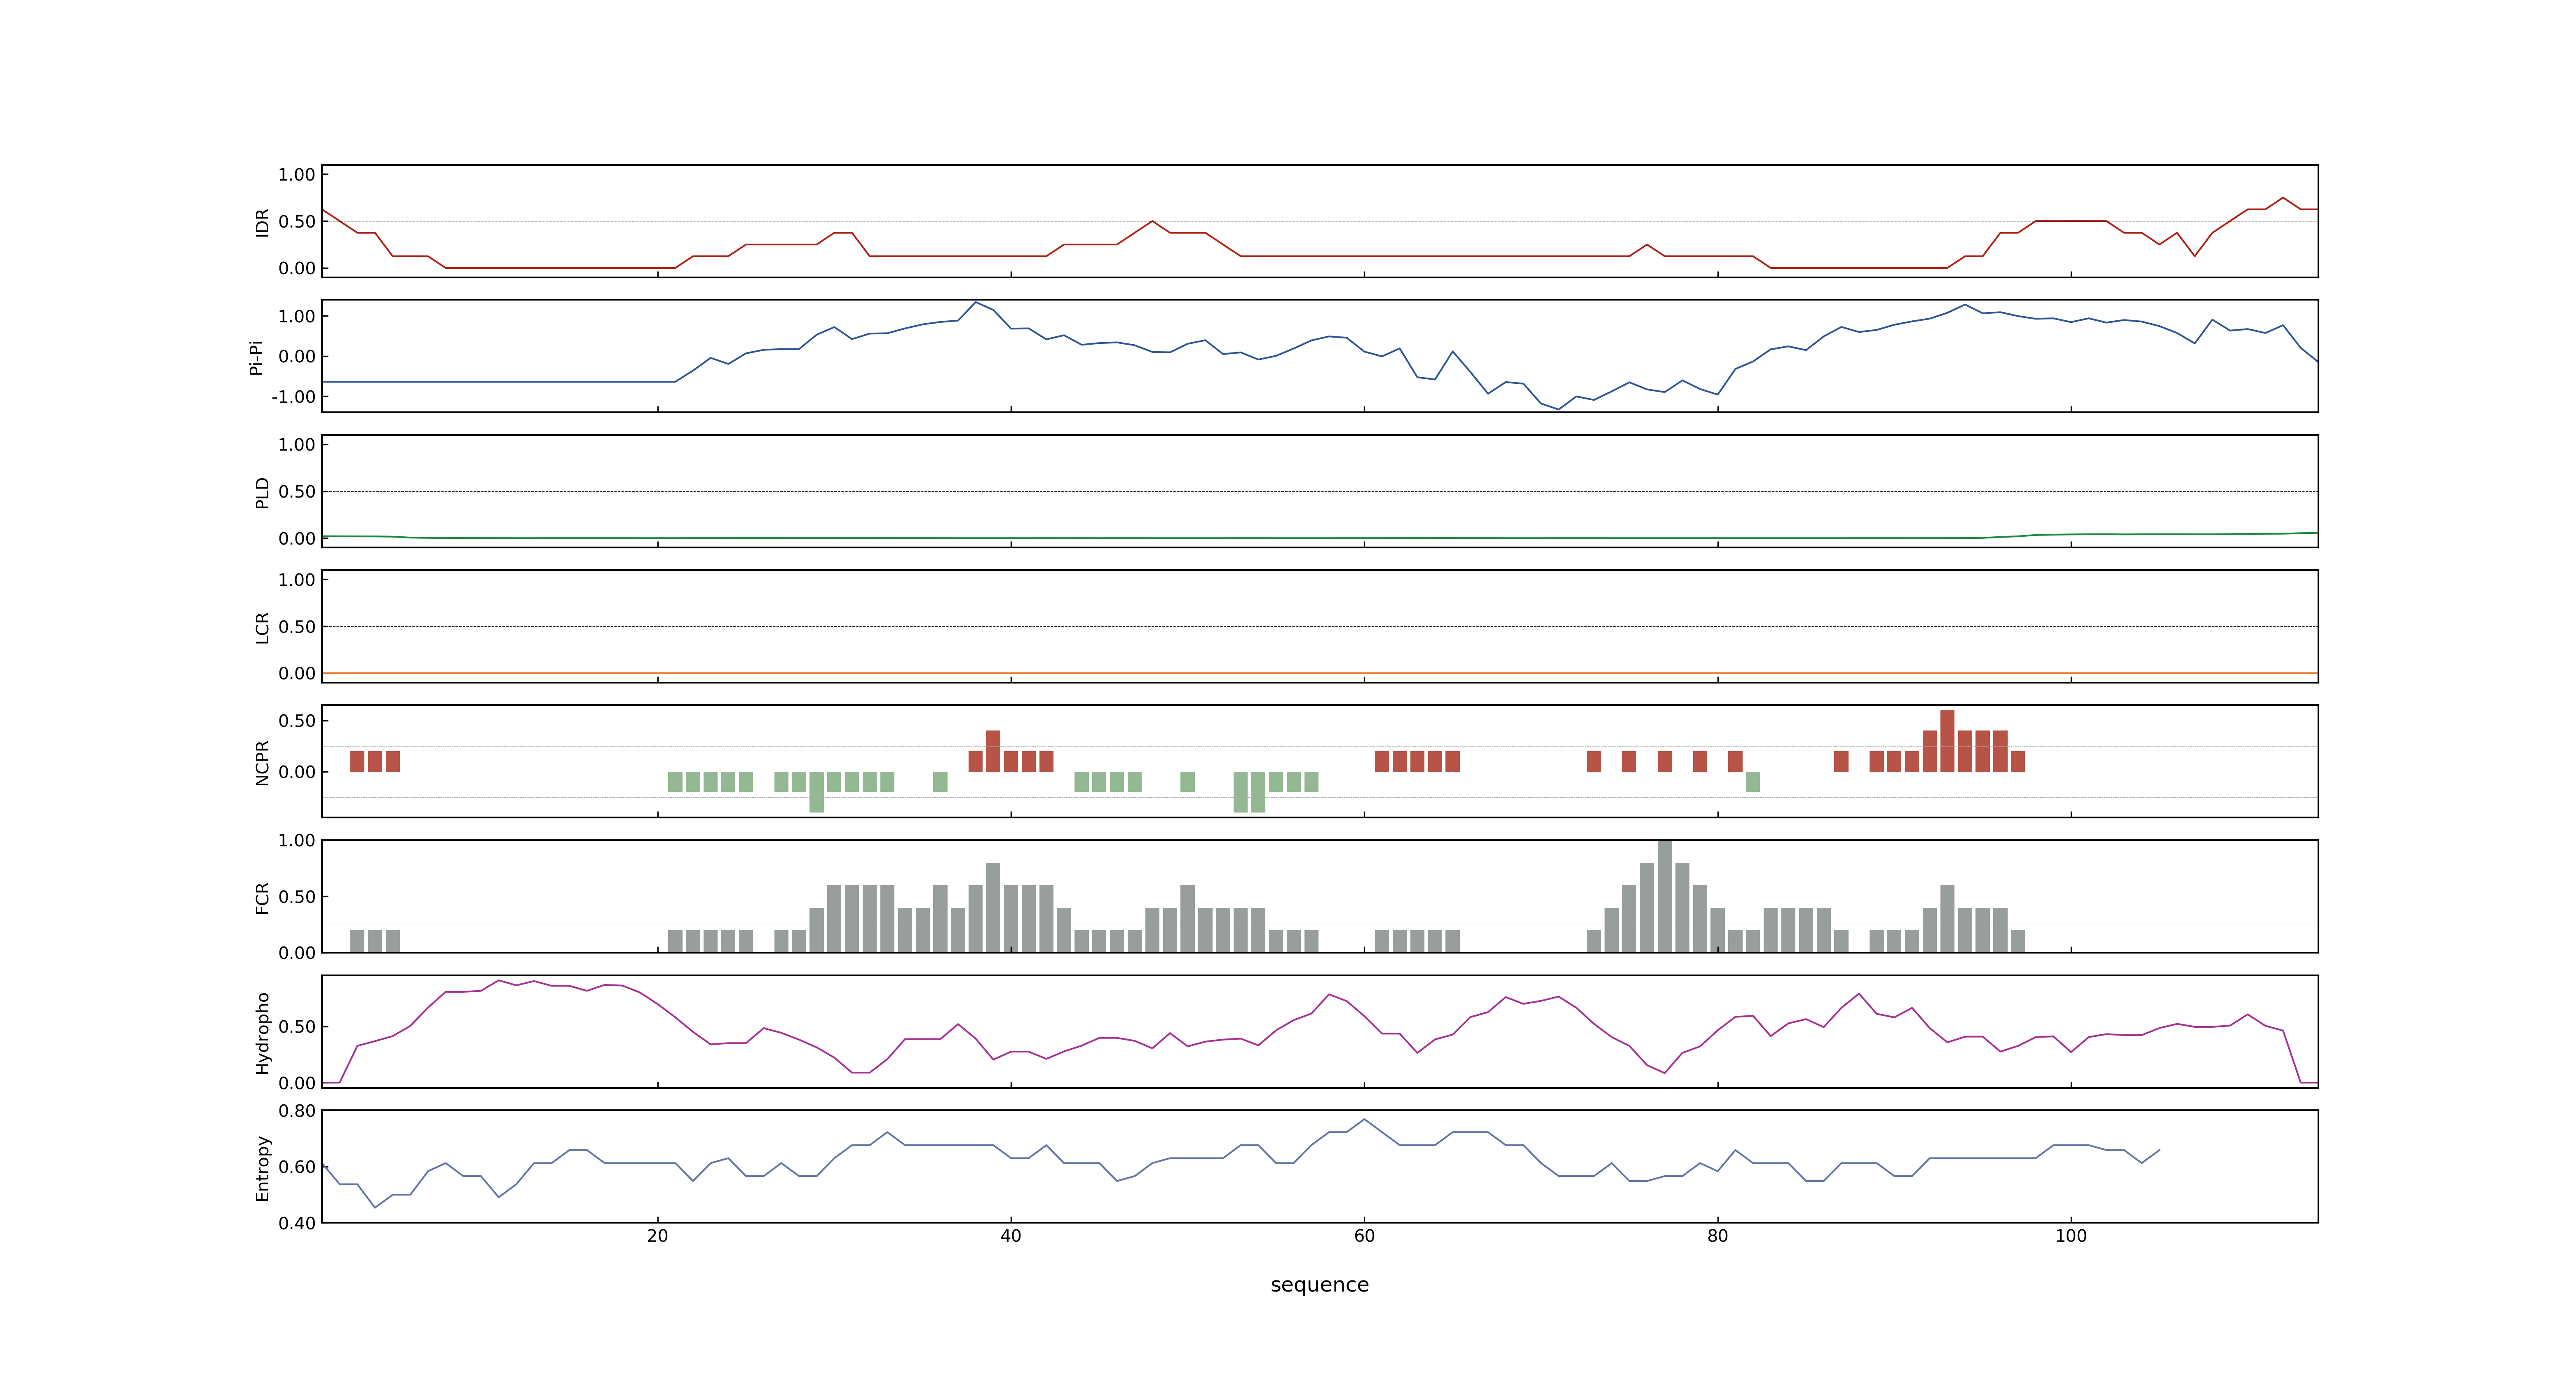The image size is (2576, 1374).
Task: Click the 0.00 tick on IDR axis
Action: (297, 268)
